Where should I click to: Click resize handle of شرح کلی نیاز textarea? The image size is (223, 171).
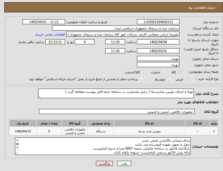point(40,97)
